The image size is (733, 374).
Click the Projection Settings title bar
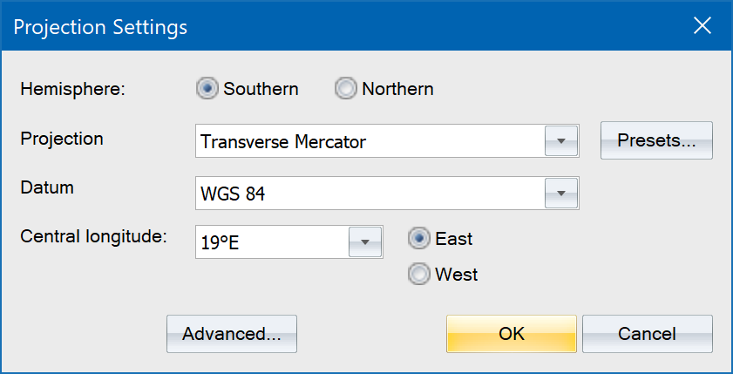(349, 26)
